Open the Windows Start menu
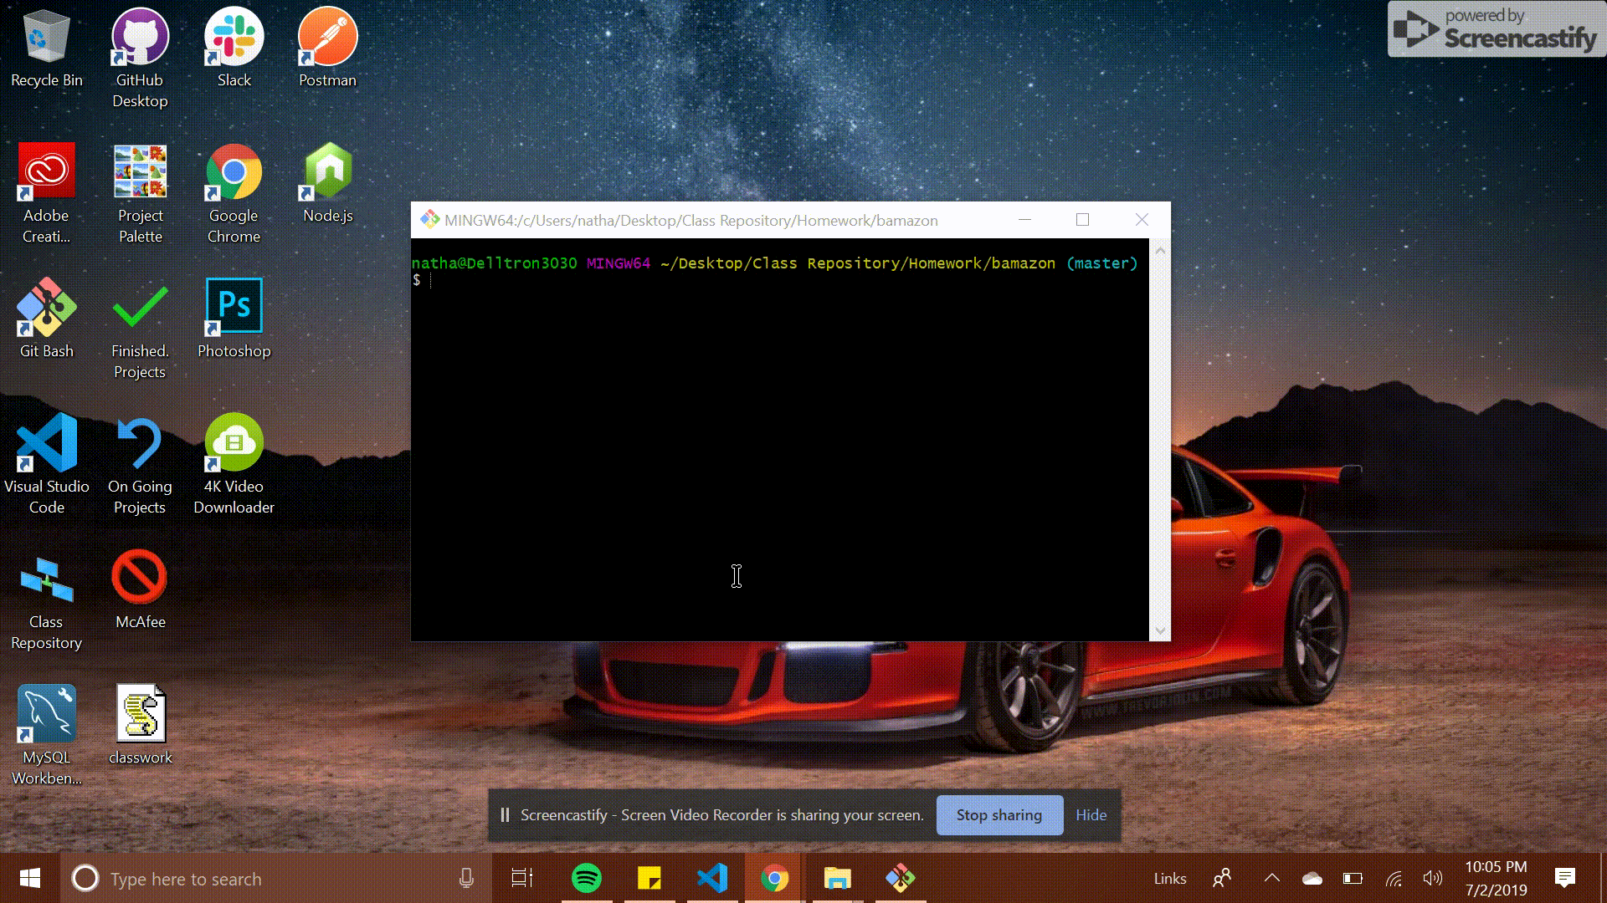Viewport: 1607px width, 903px height. click(30, 878)
